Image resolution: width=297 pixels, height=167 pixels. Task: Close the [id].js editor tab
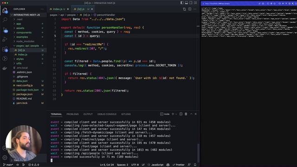92,9
